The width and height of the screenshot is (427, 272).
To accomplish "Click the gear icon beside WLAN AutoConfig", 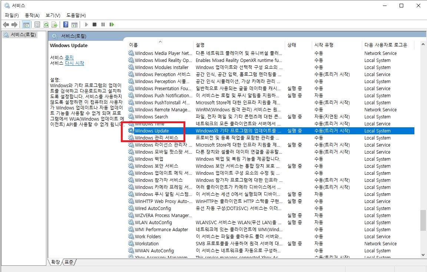I will coord(131,222).
